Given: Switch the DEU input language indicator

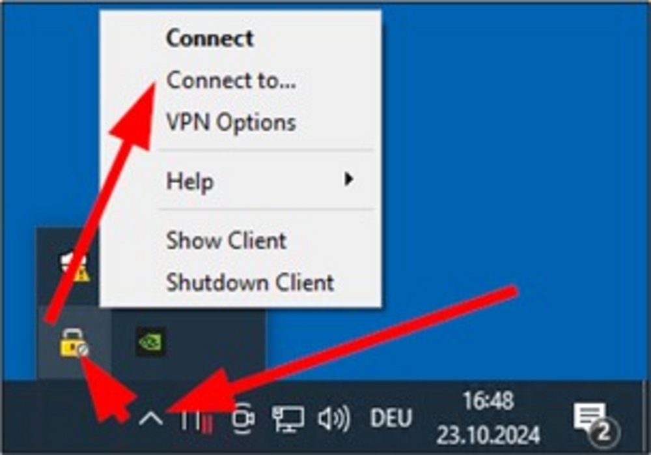Looking at the screenshot, I should [391, 418].
